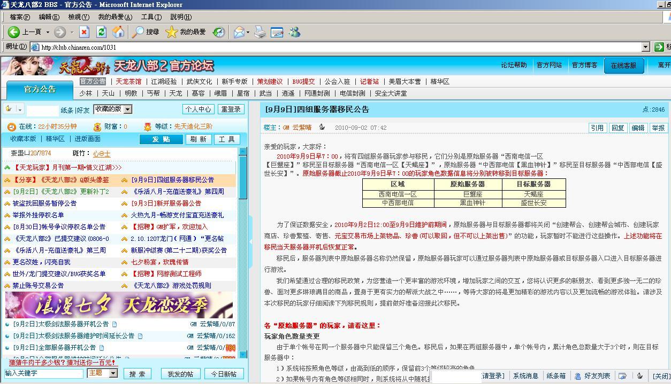Open the 天龙茶馆 forum link
The height and width of the screenshot is (384, 671).
[x=128, y=82]
